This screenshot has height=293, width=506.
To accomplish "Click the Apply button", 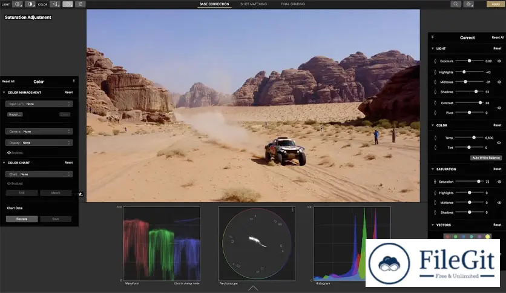I will pyautogui.click(x=496, y=4).
